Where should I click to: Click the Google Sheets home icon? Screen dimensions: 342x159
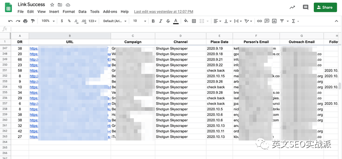point(8,7)
